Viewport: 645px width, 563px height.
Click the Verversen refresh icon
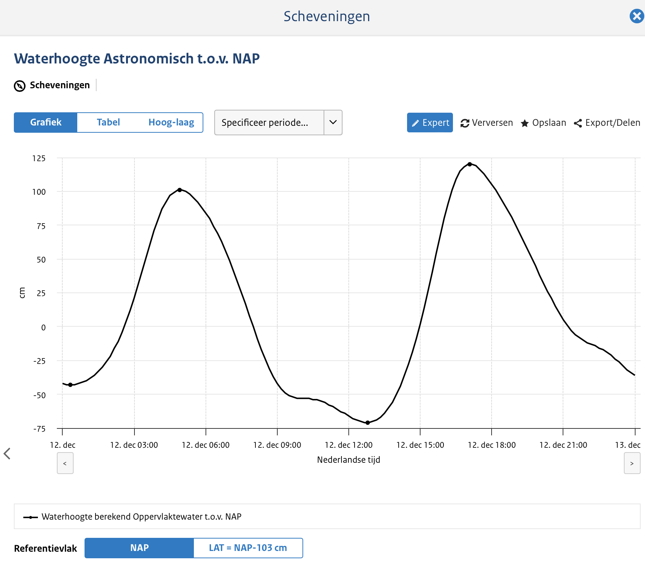(465, 123)
